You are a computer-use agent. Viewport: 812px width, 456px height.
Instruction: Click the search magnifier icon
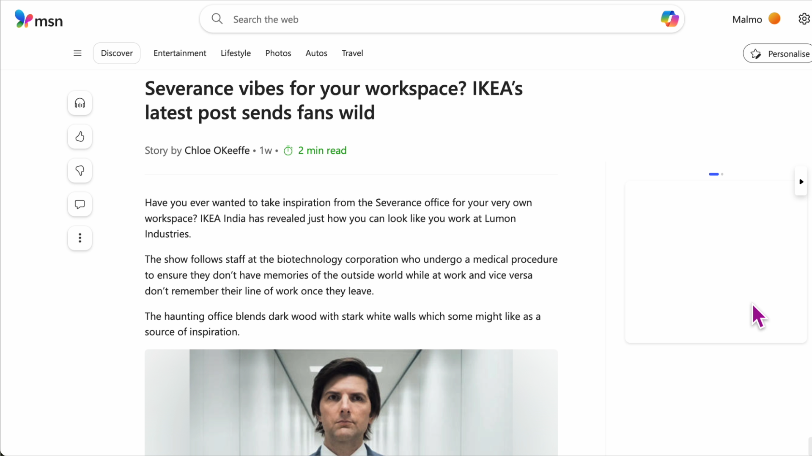(217, 19)
